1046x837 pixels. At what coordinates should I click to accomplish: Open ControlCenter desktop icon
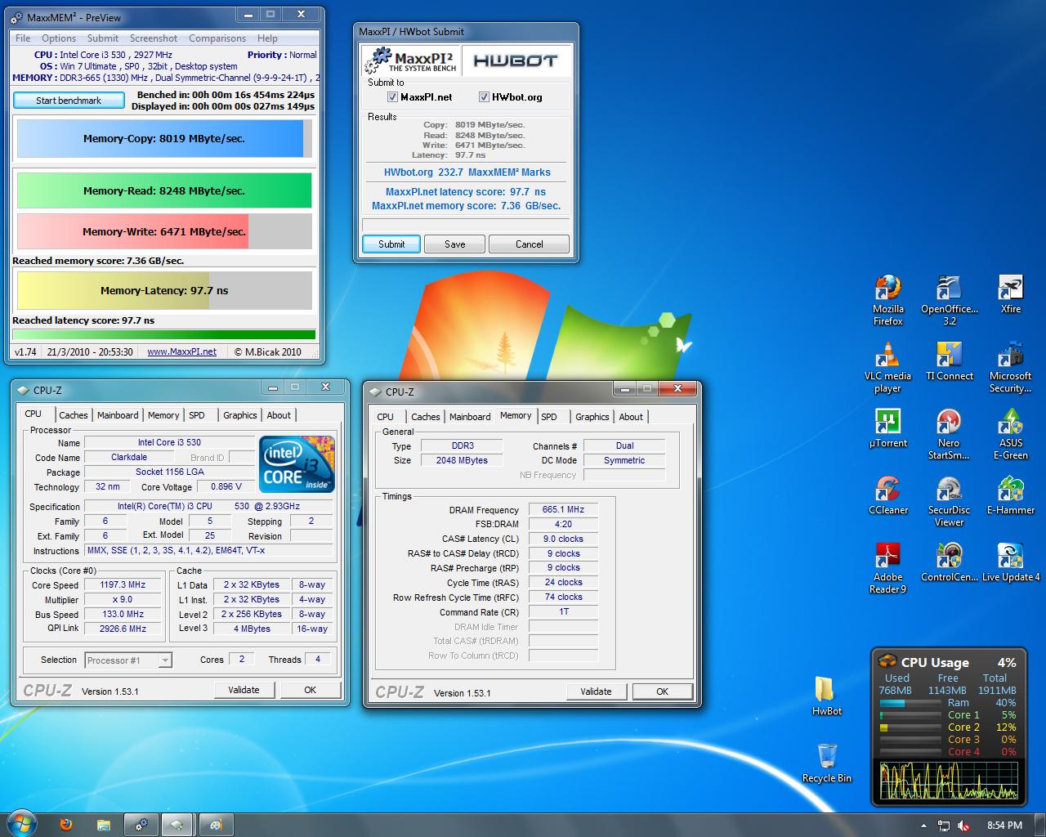949,562
